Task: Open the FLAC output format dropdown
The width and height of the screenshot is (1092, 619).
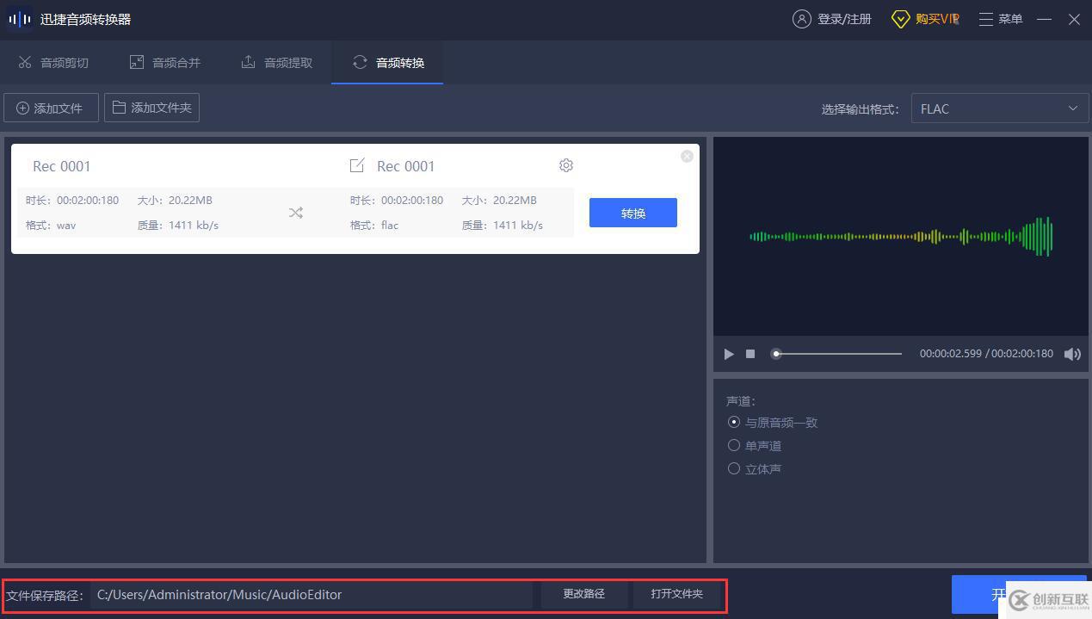Action: pos(1000,108)
